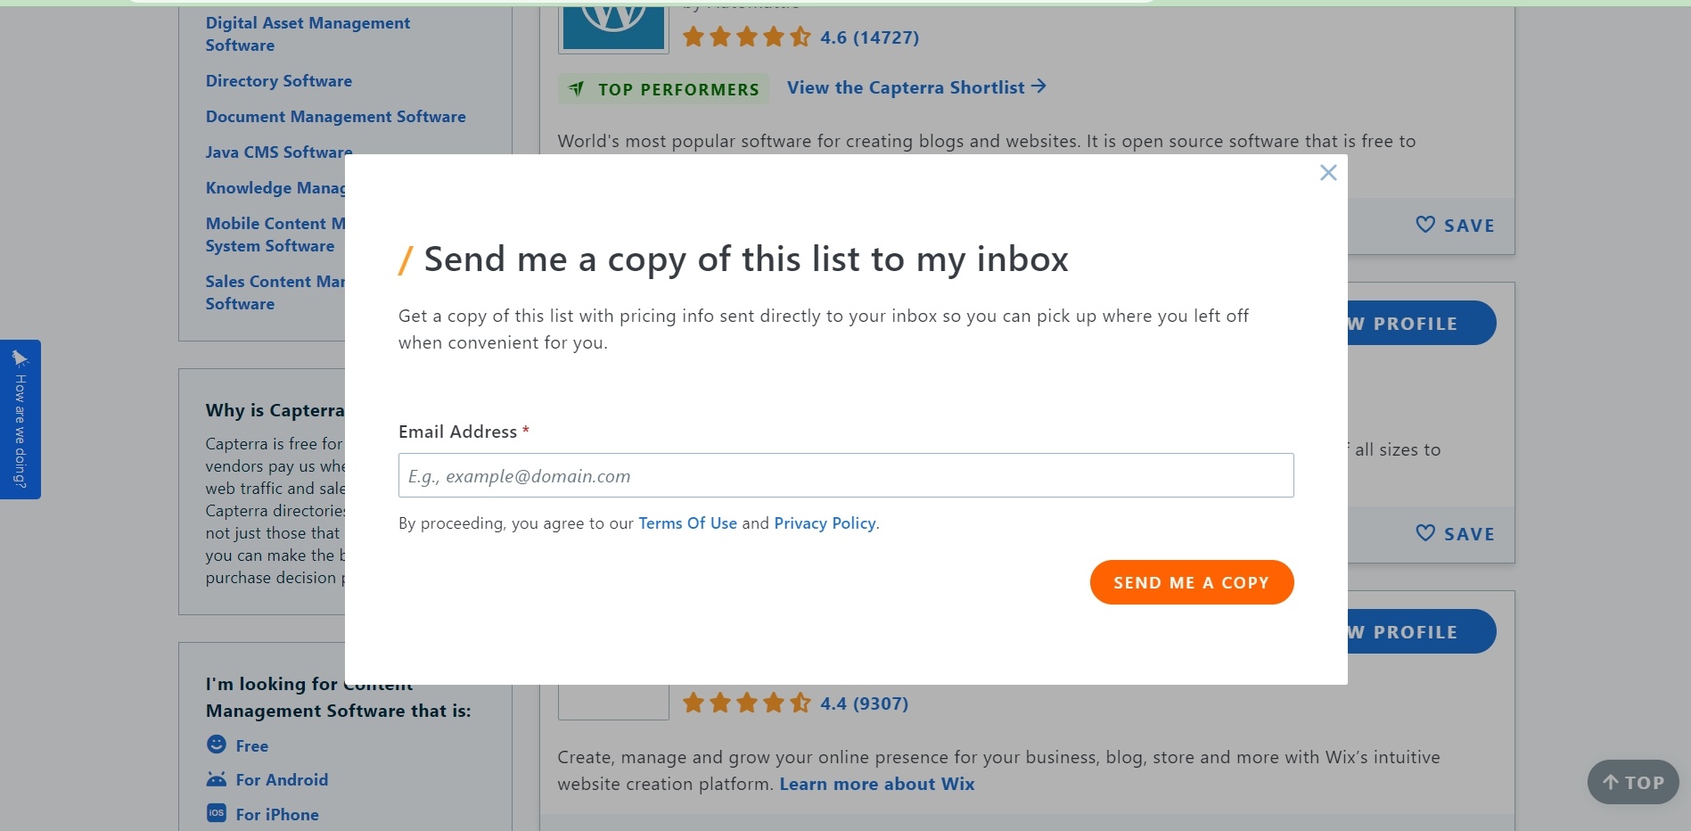The image size is (1691, 831).
Task: Click the Top Performers badge
Action: point(663,89)
